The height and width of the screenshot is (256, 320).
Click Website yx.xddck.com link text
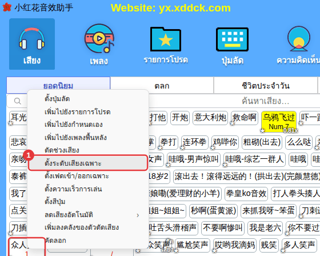171,8
